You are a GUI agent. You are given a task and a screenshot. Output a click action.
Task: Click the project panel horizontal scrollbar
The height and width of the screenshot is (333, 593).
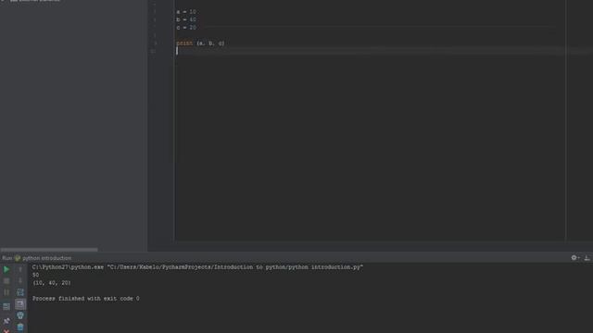coord(49,250)
